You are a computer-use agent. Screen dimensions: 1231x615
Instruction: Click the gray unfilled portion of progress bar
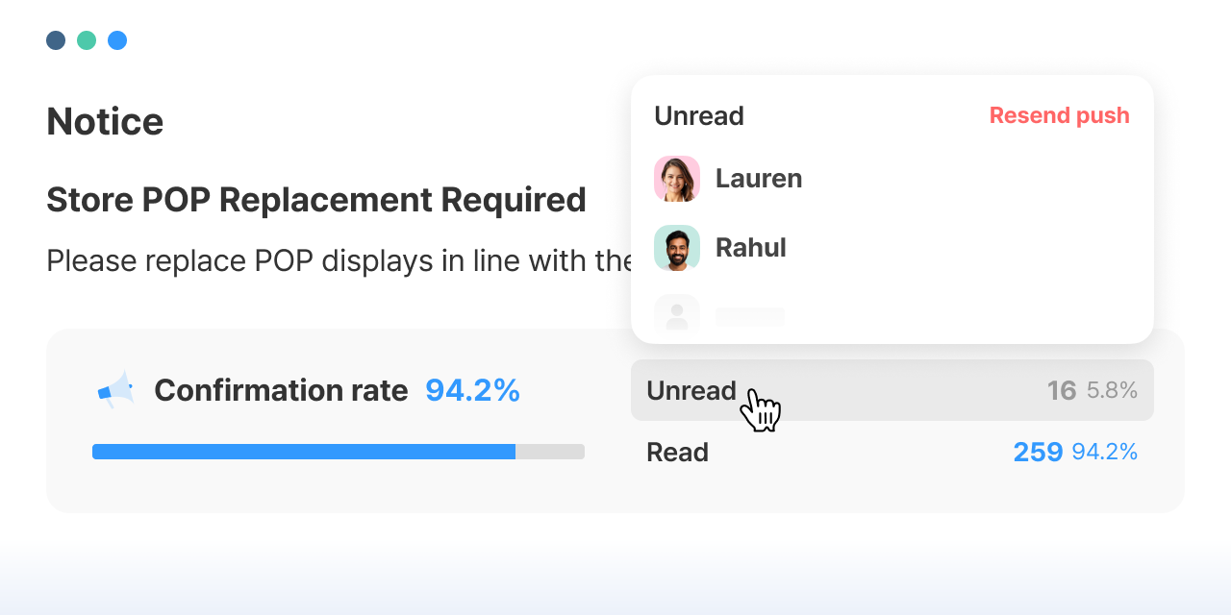(x=550, y=452)
